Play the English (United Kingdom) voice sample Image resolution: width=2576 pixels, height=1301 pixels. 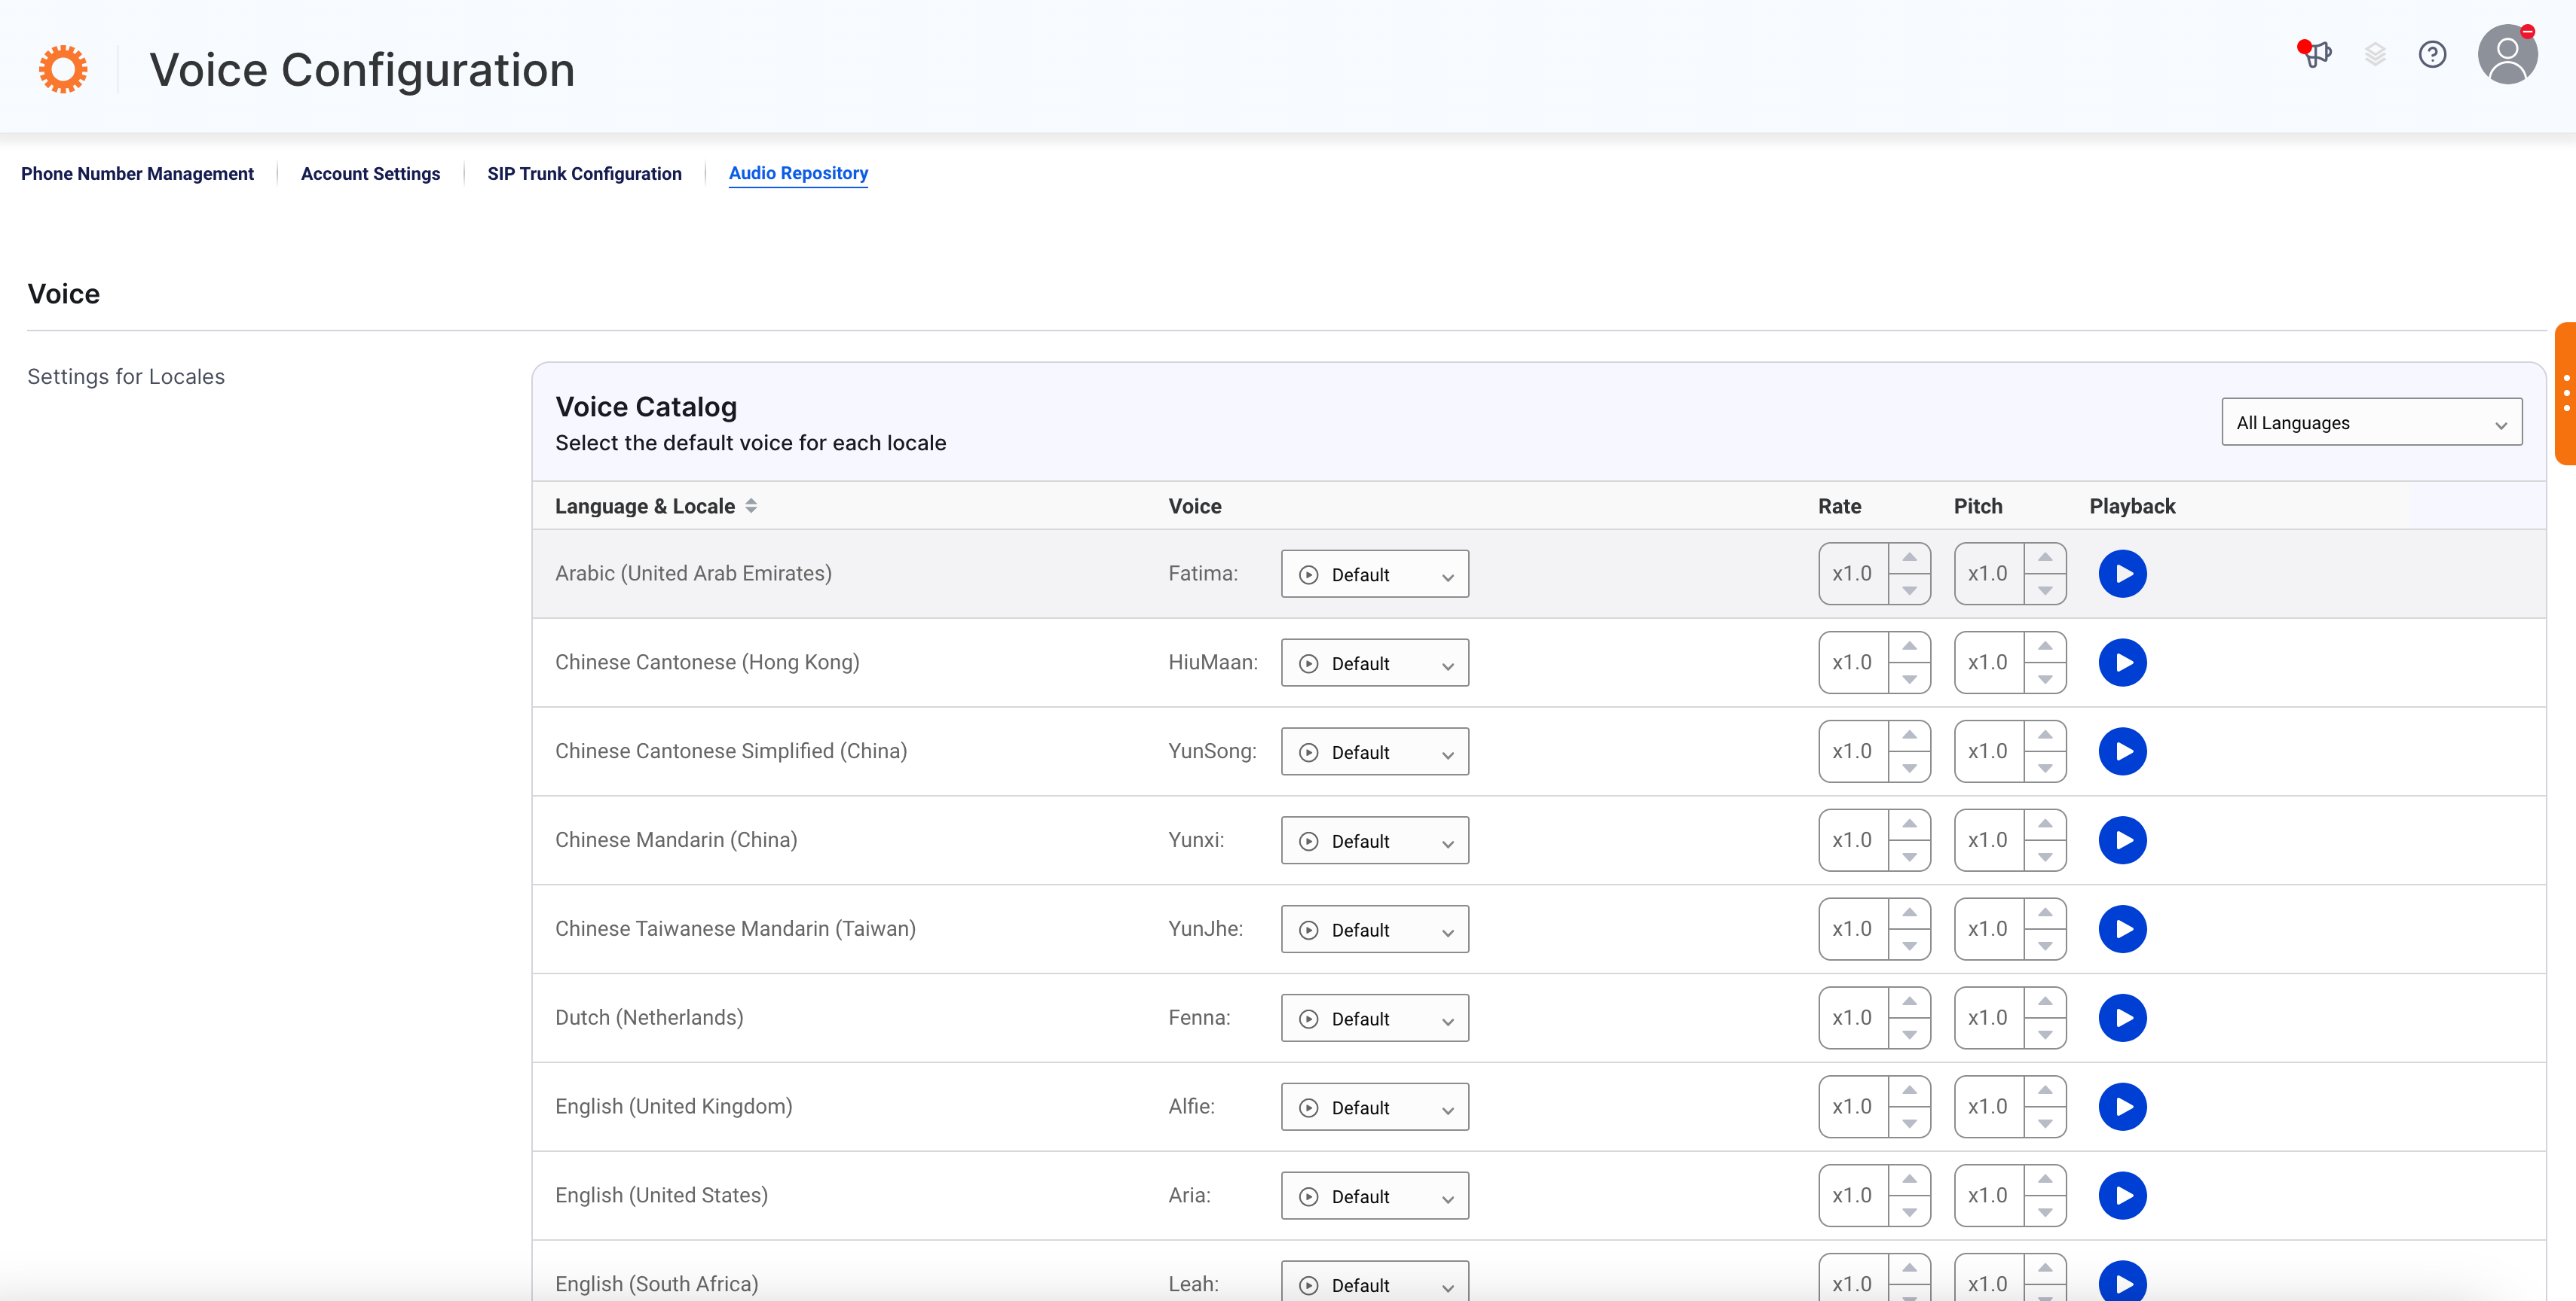[2122, 1108]
